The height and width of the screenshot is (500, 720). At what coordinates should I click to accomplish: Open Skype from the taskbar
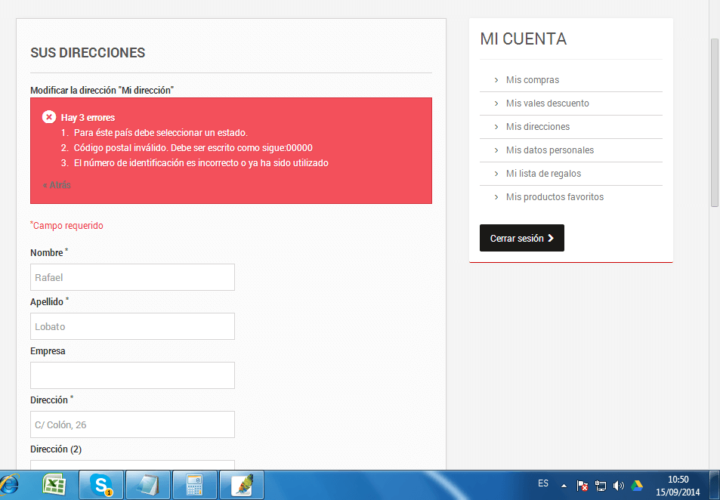pos(101,485)
